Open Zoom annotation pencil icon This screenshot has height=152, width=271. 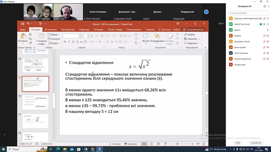(4, 134)
